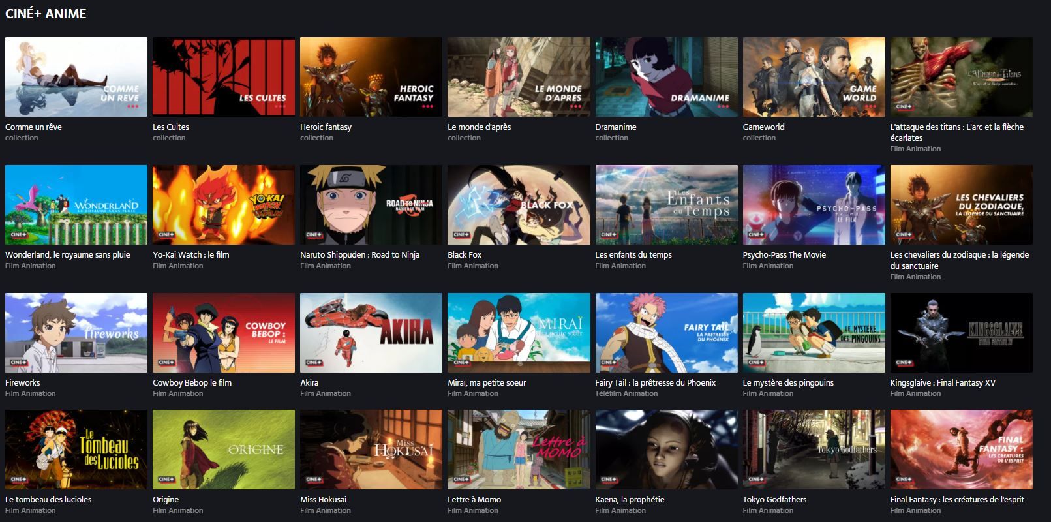The width and height of the screenshot is (1051, 522).
Task: Click 'Naruto Shippuden : Road to Ninja' title
Action: click(359, 254)
